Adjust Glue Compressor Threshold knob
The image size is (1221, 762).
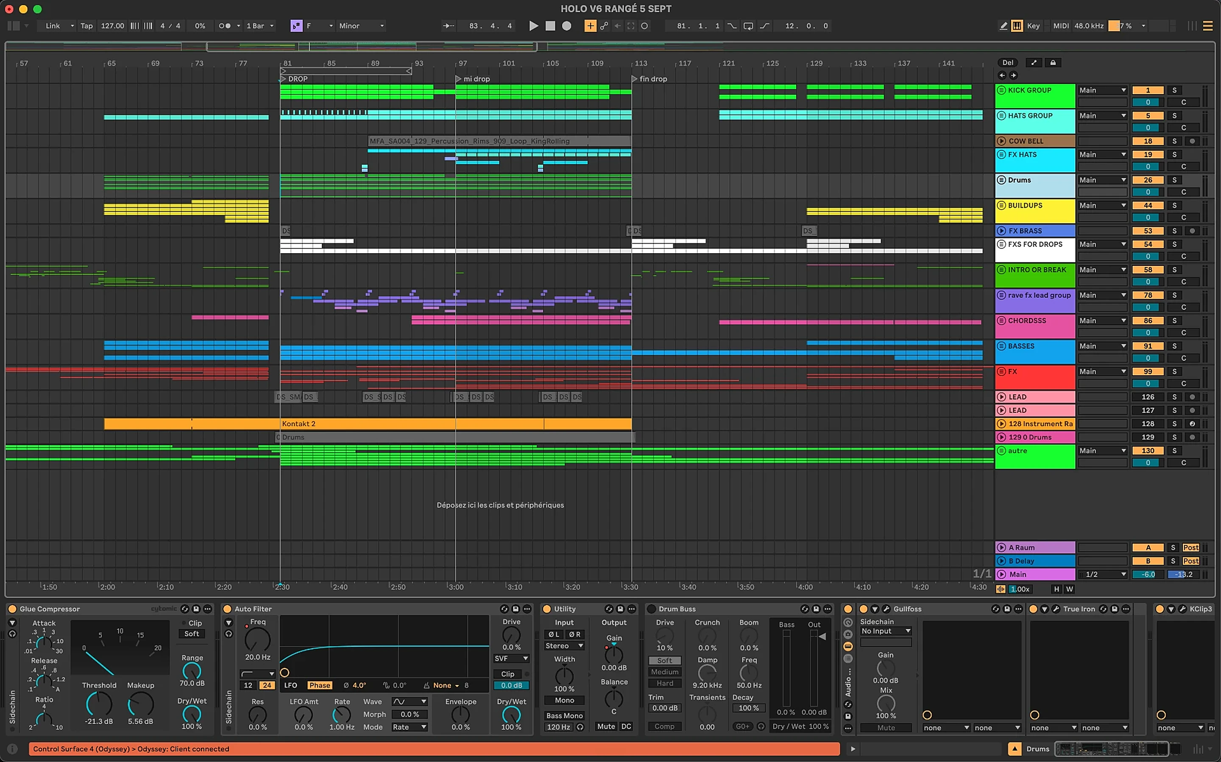tap(99, 704)
